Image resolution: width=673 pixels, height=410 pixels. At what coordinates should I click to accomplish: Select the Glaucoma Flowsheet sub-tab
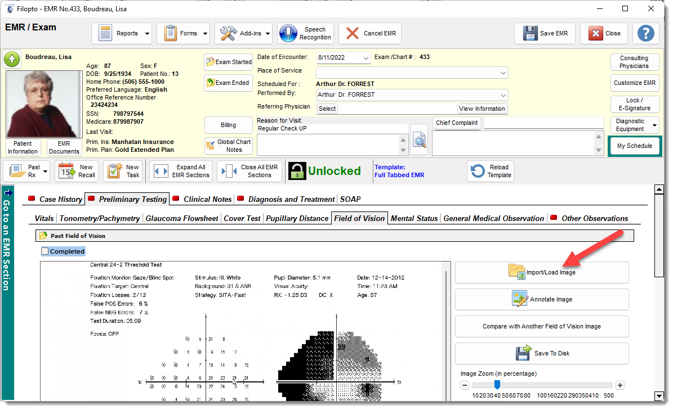tap(182, 218)
